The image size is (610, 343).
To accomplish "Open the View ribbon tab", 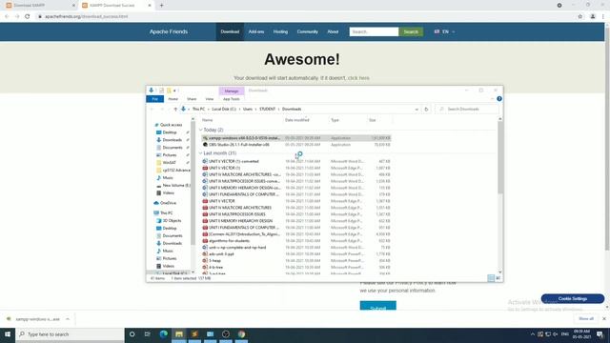I will point(210,99).
